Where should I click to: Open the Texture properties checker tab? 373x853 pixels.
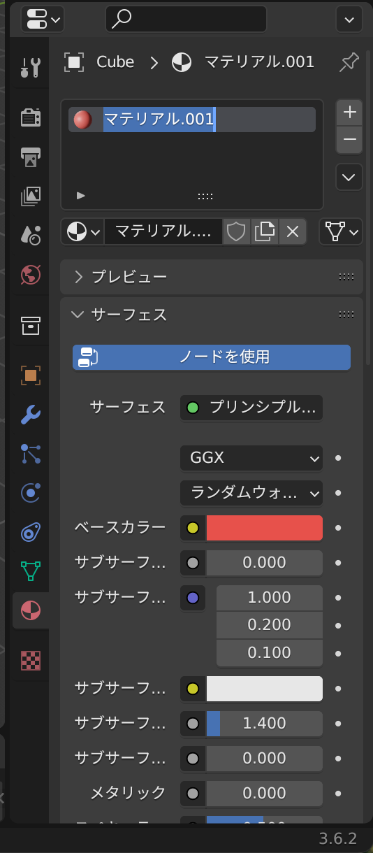click(31, 660)
